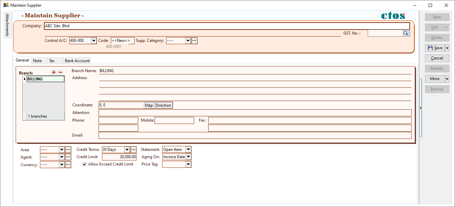
Task: Open the Price Tag dropdown
Action: [x=188, y=164]
